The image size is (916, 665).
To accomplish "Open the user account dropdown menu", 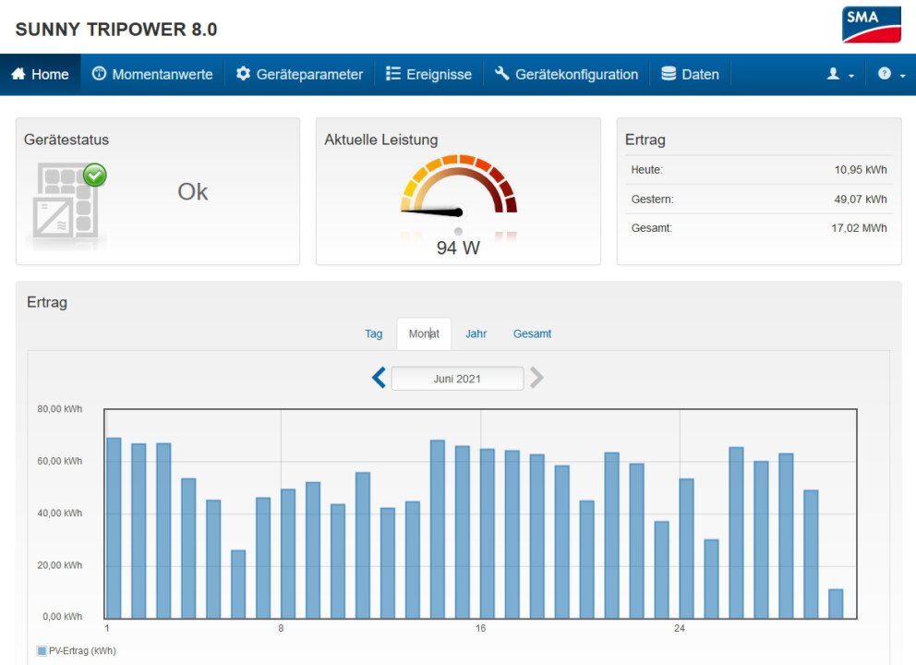I will coord(840,74).
